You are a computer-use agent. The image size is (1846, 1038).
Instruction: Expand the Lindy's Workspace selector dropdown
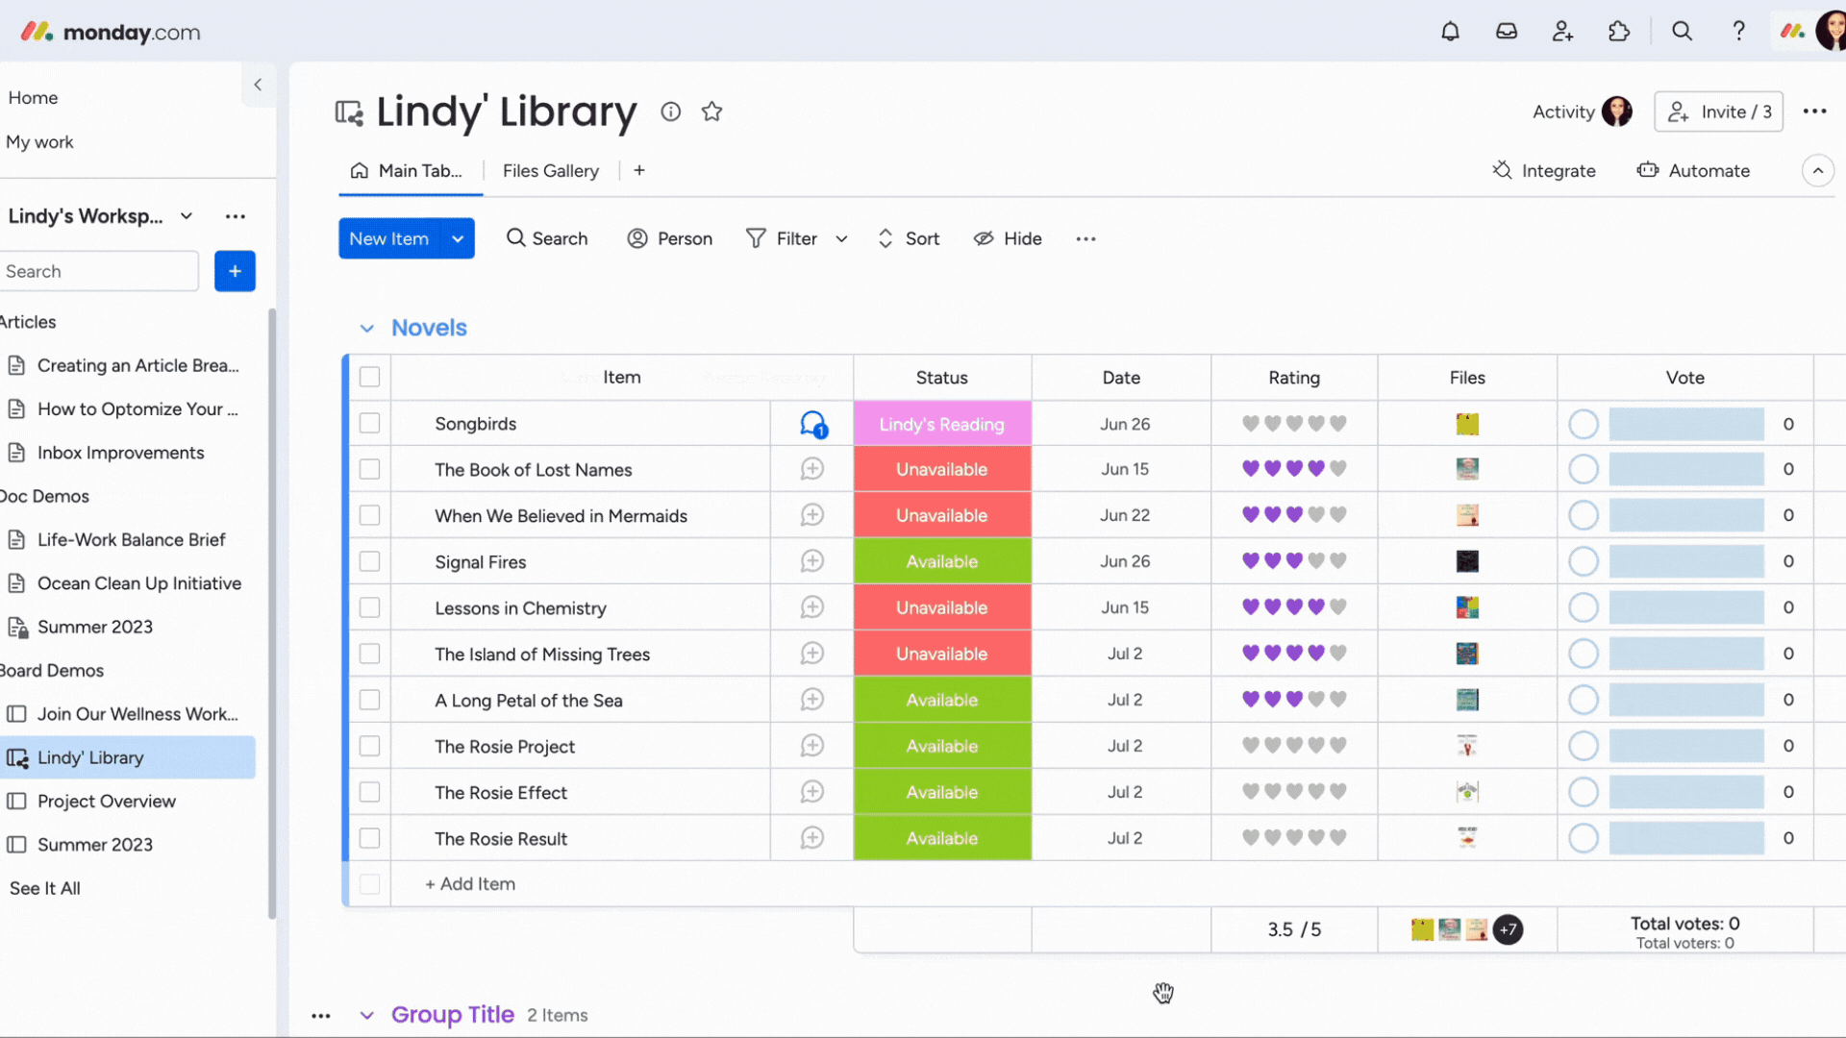(187, 216)
